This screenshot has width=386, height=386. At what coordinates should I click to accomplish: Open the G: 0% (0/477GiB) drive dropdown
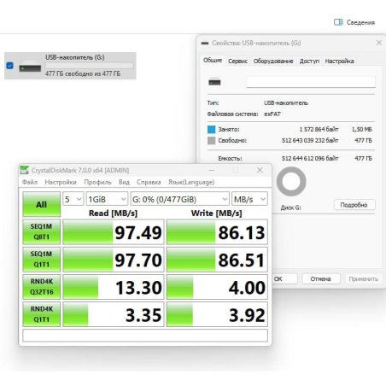[179, 199]
